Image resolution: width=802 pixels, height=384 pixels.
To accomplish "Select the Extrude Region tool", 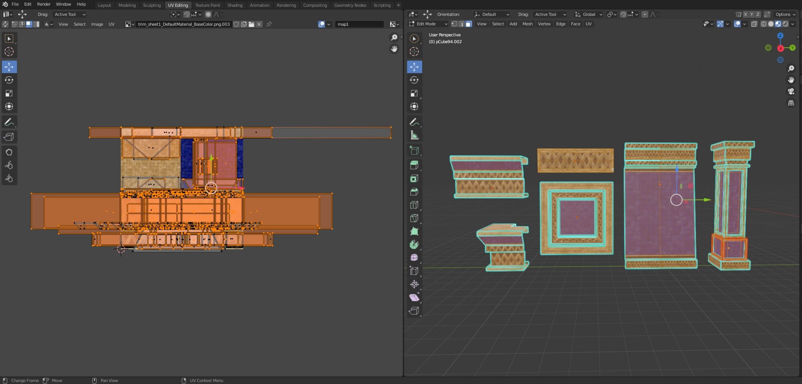I will click(414, 165).
